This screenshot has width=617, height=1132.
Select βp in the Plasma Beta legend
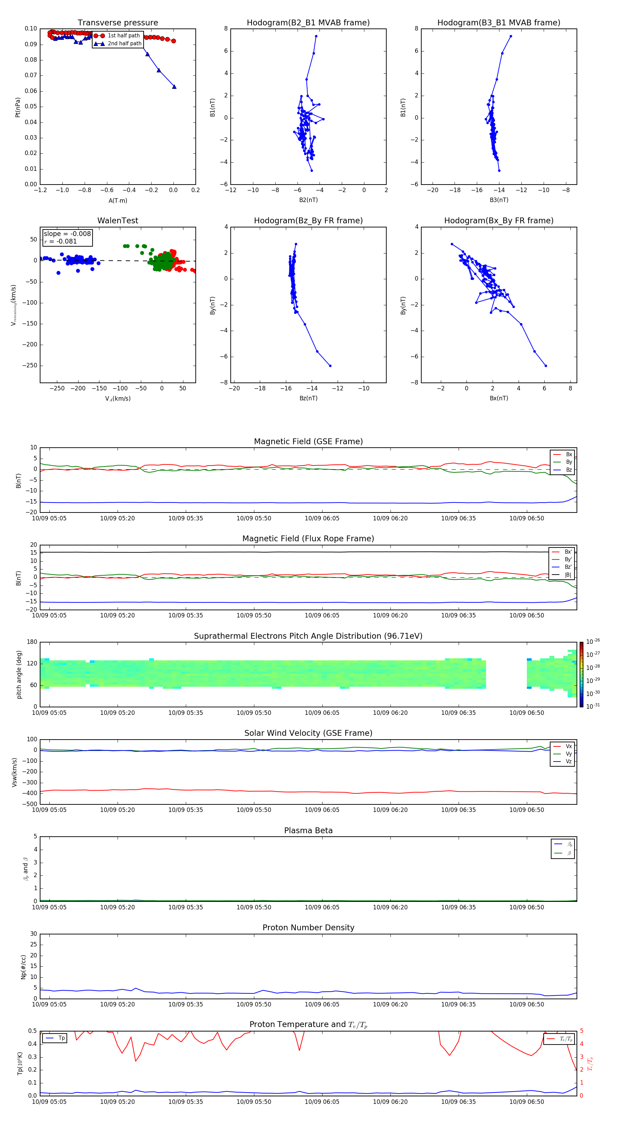tap(563, 844)
